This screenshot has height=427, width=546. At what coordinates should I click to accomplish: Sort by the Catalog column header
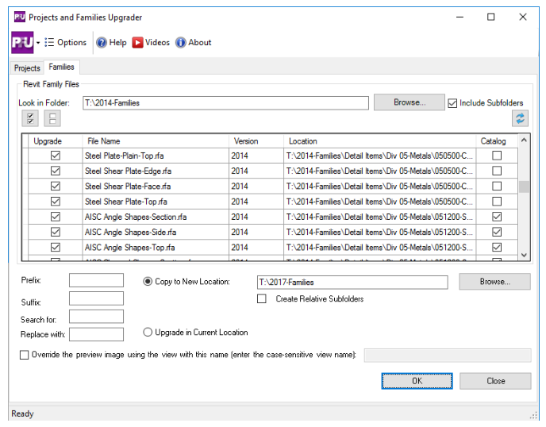(497, 141)
